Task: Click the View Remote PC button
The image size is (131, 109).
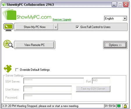Action: 34,45
